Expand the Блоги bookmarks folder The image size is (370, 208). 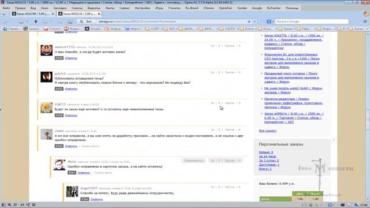tap(249, 29)
